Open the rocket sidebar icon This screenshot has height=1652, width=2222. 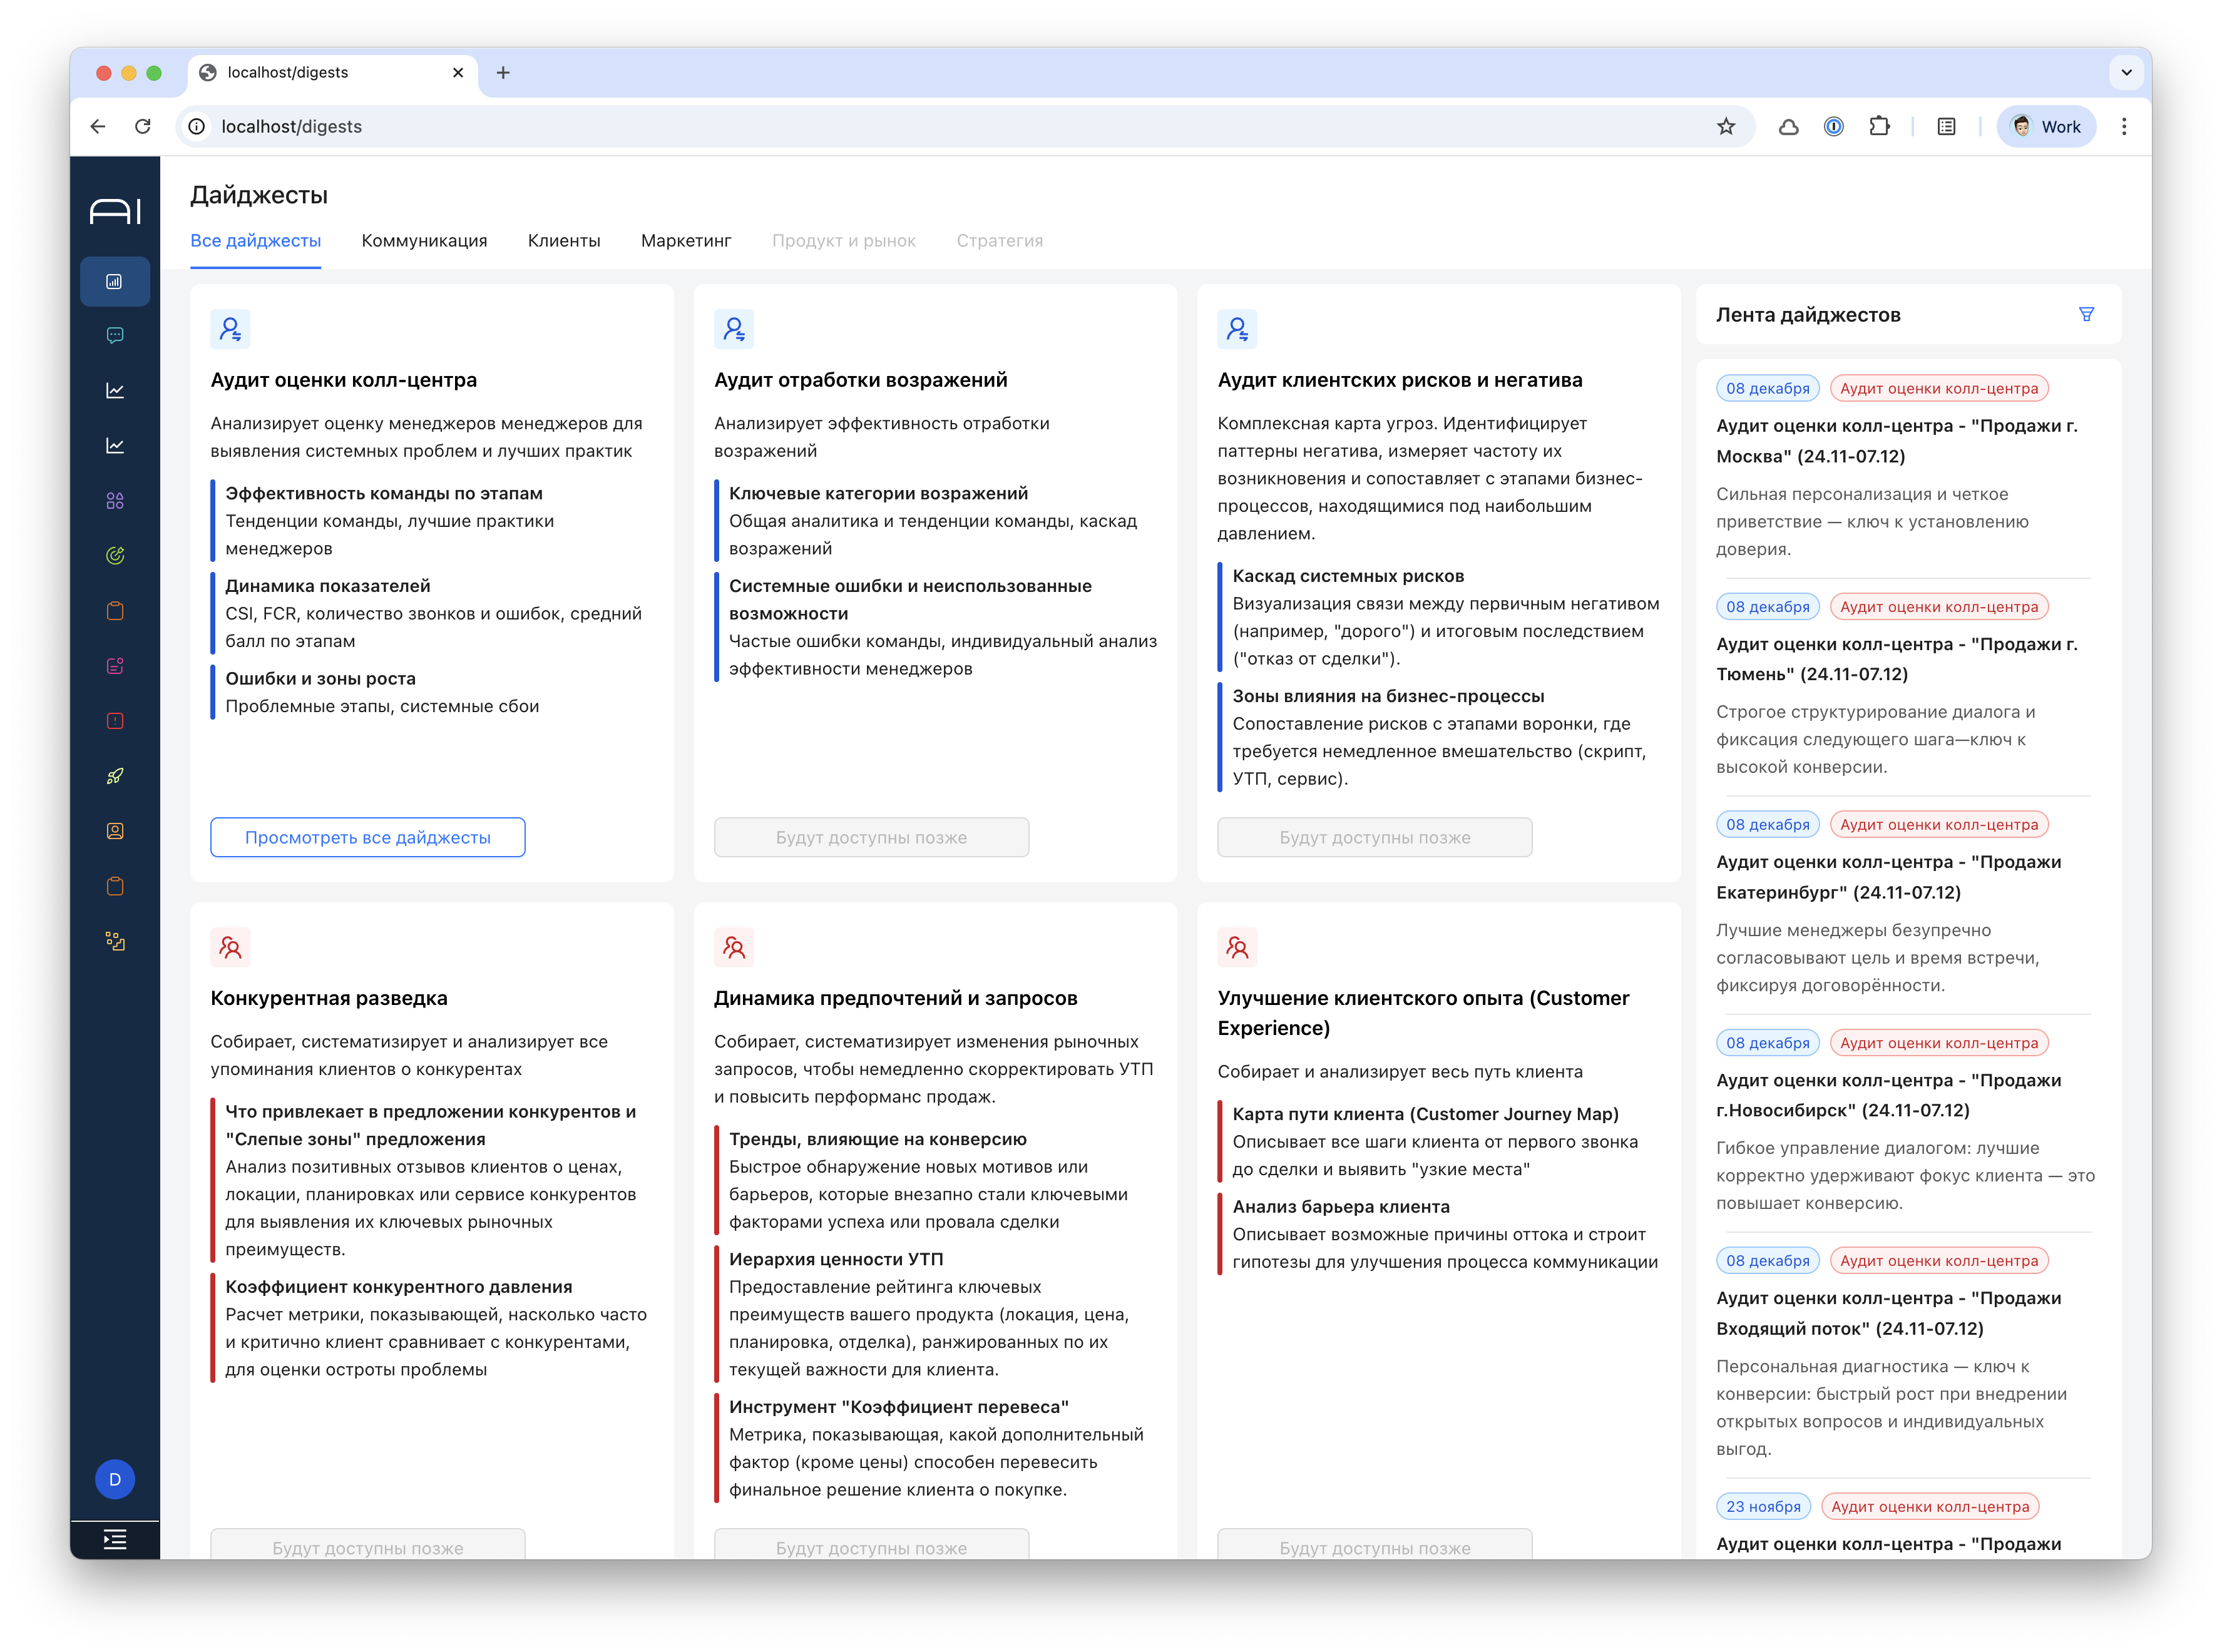coord(115,776)
